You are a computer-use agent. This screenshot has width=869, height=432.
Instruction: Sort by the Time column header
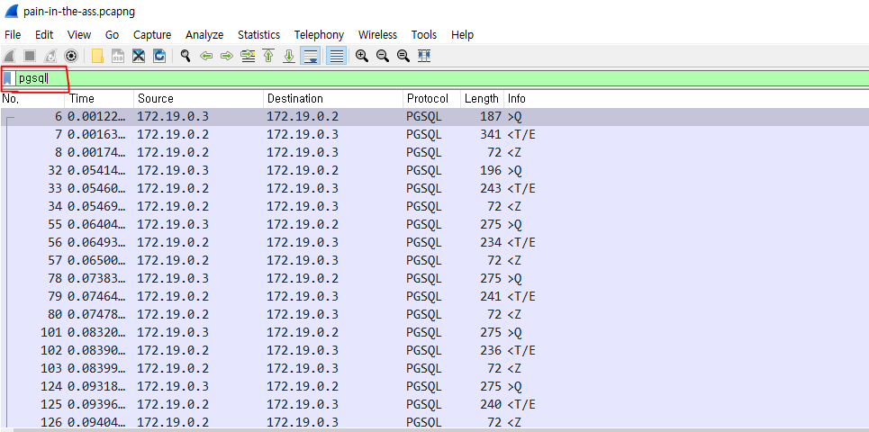click(100, 99)
